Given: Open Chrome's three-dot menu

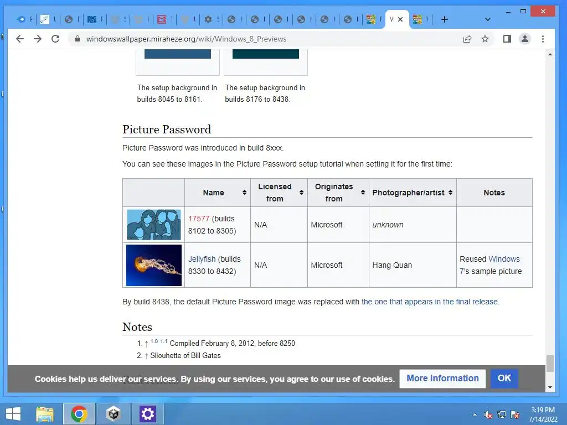Looking at the screenshot, I should (x=543, y=39).
